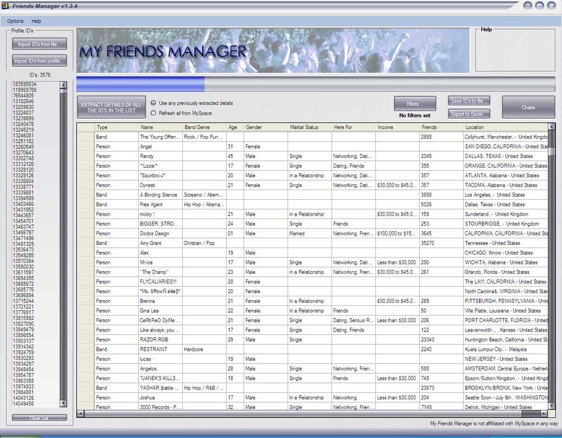Open the Help menu
Viewport: 562px width, 438px height.
click(36, 21)
